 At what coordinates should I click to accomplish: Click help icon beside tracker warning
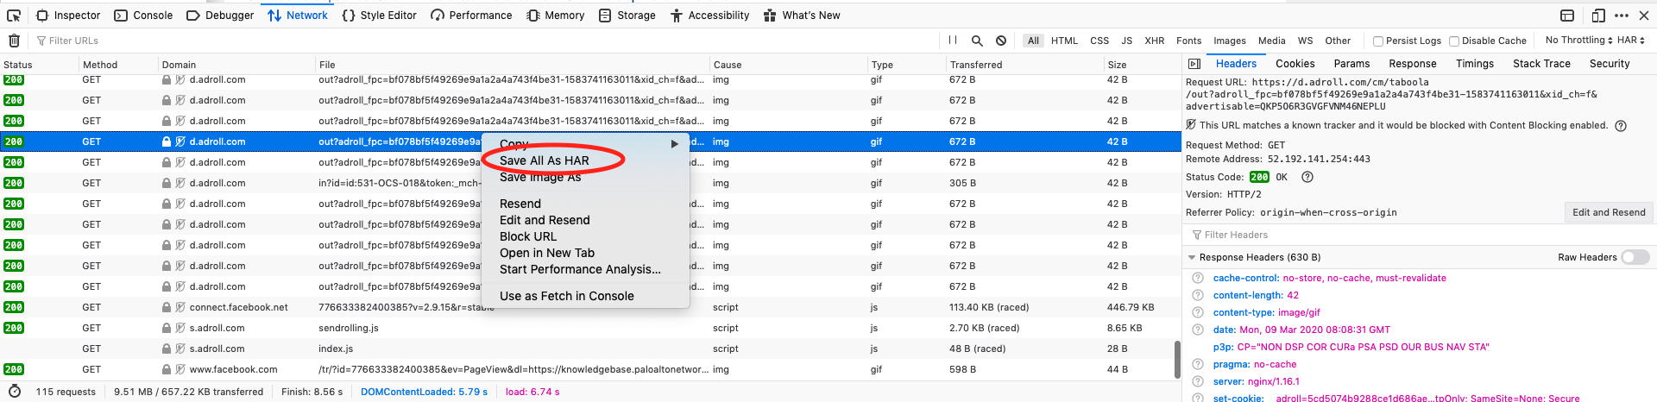coord(1621,126)
